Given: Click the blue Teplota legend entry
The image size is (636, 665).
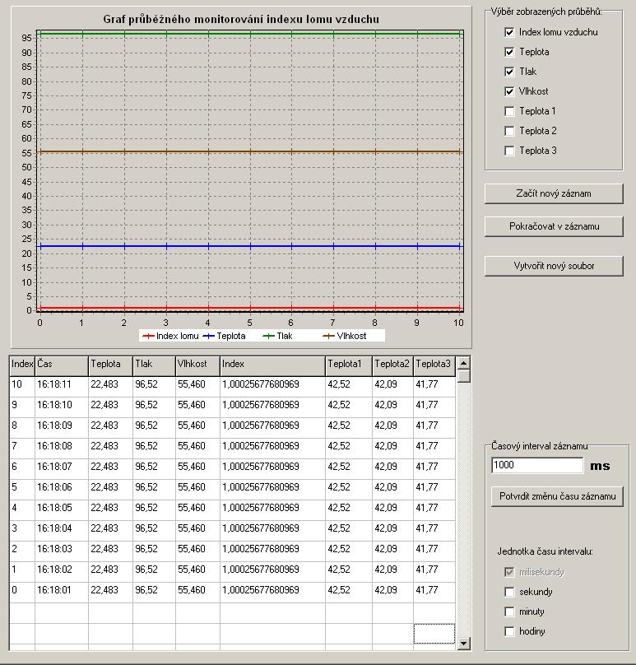Looking at the screenshot, I should click(x=225, y=336).
